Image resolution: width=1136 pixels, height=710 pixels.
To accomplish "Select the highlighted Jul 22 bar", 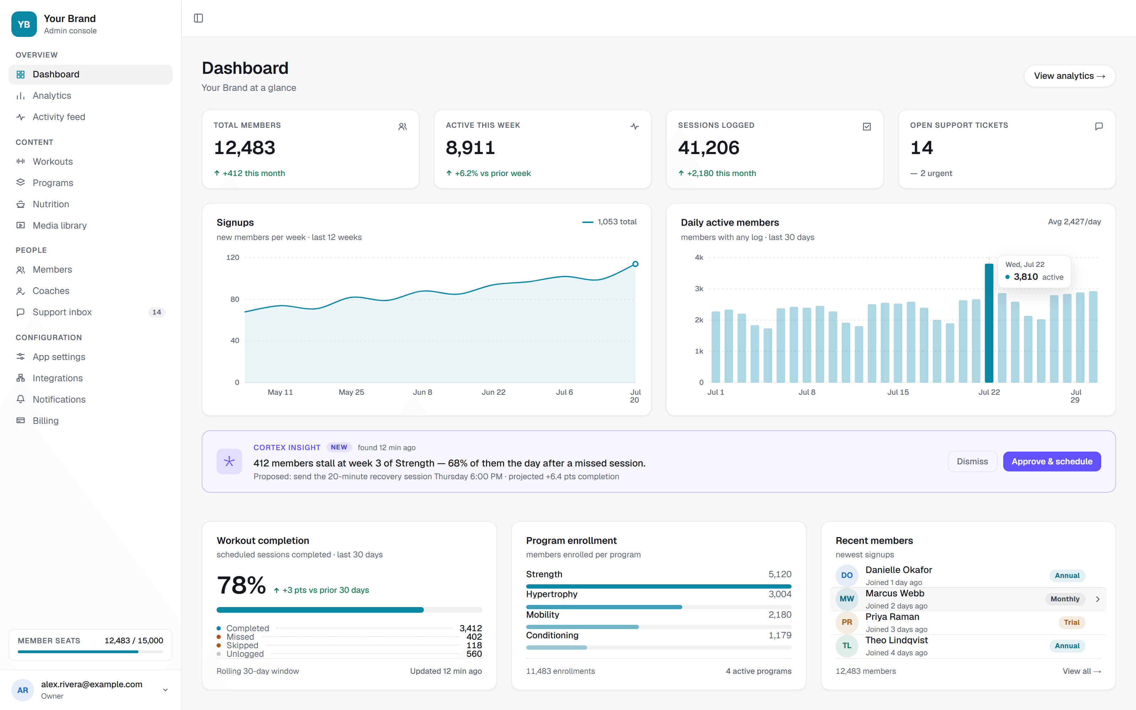I will point(989,323).
